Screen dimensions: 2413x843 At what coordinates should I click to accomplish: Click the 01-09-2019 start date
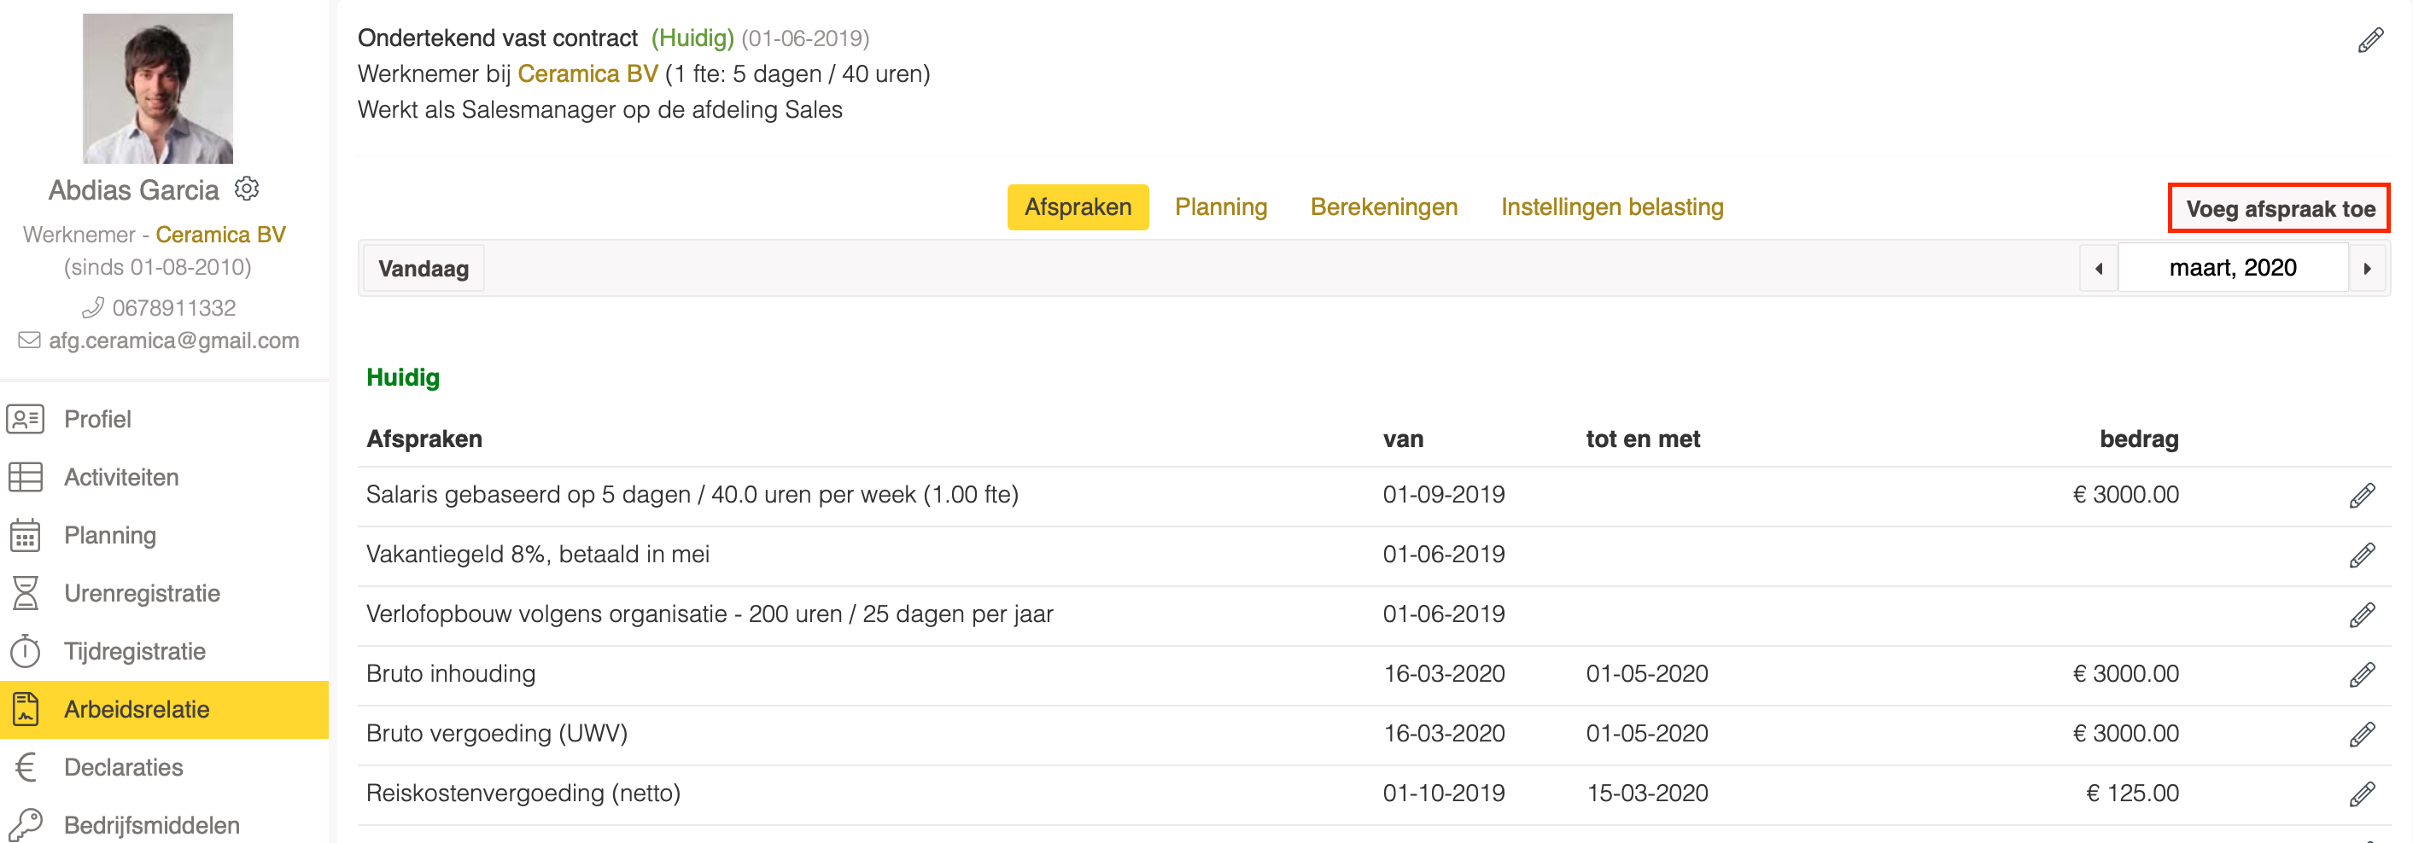point(1444,495)
